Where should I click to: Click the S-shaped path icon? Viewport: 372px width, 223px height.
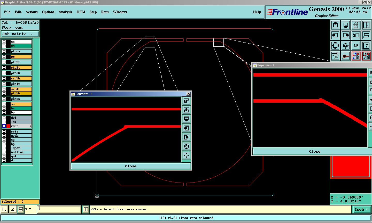click(x=366, y=35)
